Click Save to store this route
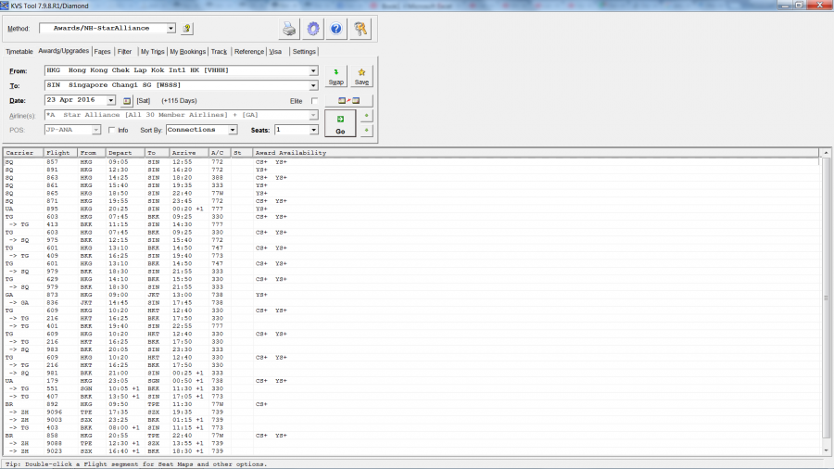Viewport: 834px width, 469px height. tap(361, 76)
